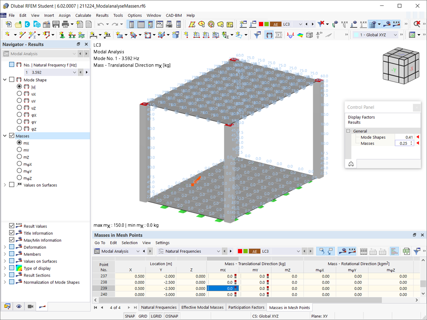Open a new model file
Image resolution: width=427 pixels, height=320 pixels.
click(x=8, y=24)
